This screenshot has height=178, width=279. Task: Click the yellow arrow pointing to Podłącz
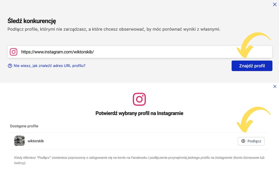click(253, 119)
